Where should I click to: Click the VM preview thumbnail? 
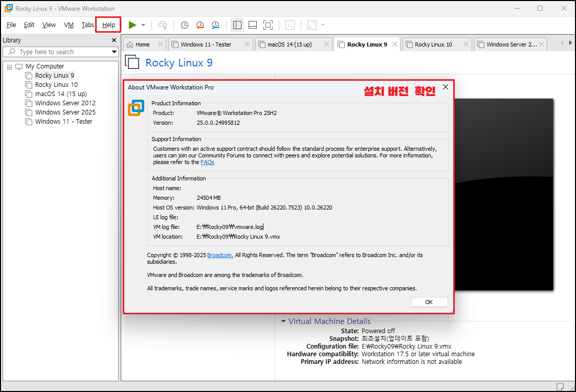click(504, 195)
